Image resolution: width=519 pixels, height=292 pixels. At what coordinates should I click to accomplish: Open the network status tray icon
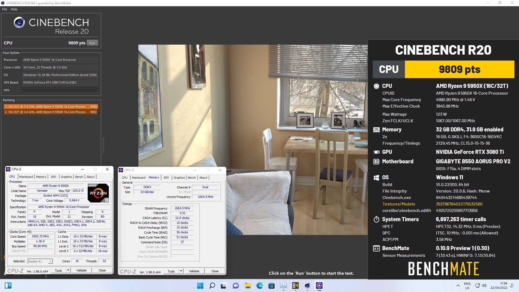[478, 286]
